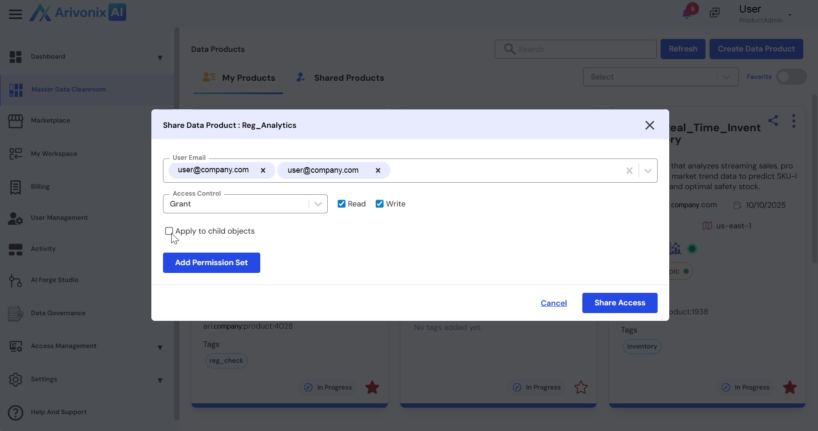The image size is (818, 431).
Task: Open the notifications bell icon
Action: point(687,13)
